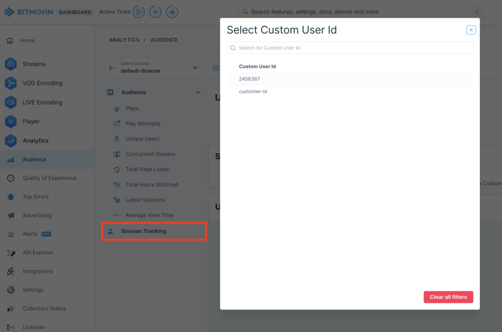This screenshot has height=332, width=502.
Task: Click the Collectors Status icon
Action: (x=11, y=308)
